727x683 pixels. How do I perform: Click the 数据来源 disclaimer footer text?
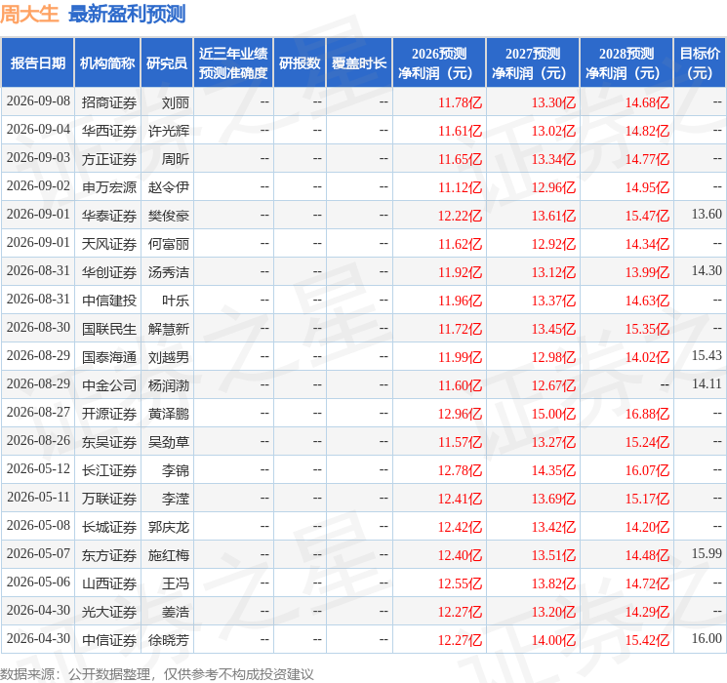(157, 673)
